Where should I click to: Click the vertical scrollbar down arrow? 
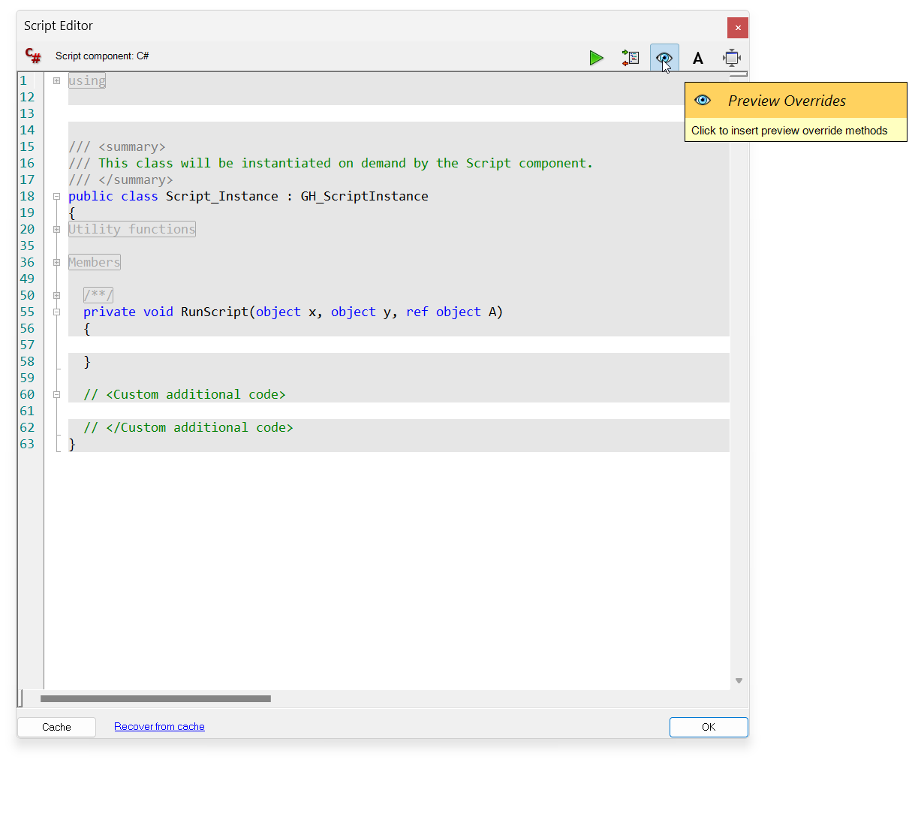click(739, 680)
